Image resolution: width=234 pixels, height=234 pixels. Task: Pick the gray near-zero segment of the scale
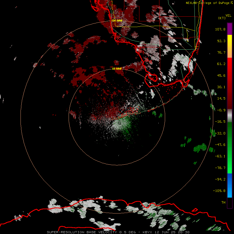[230, 116]
